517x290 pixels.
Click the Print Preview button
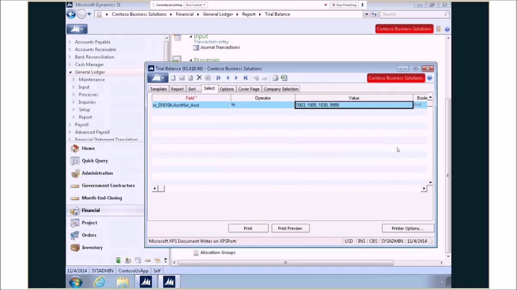(x=290, y=228)
